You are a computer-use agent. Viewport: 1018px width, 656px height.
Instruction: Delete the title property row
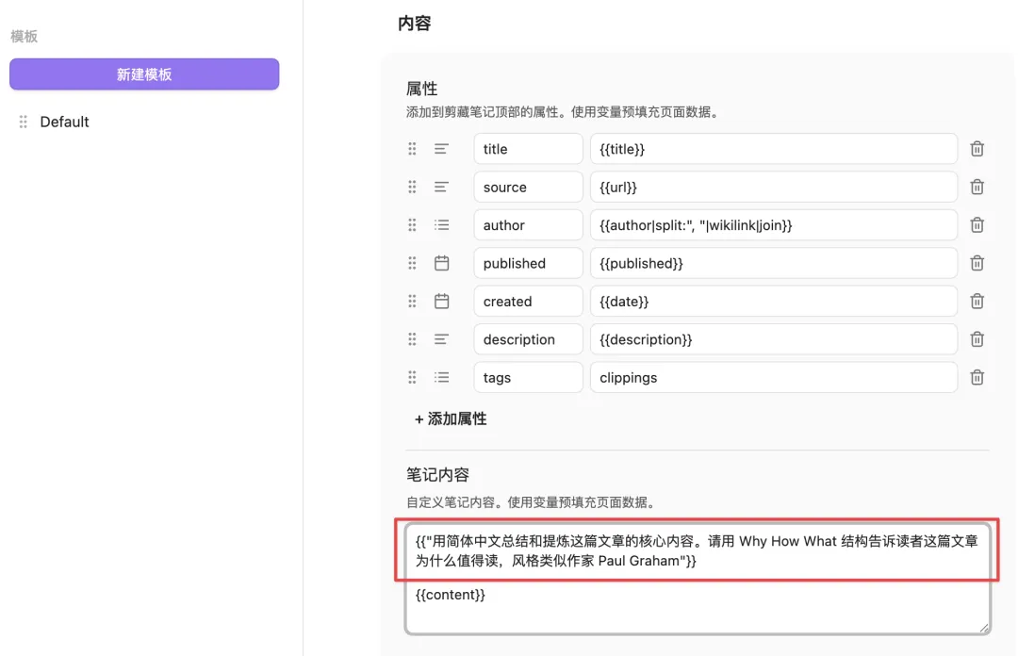click(x=977, y=149)
